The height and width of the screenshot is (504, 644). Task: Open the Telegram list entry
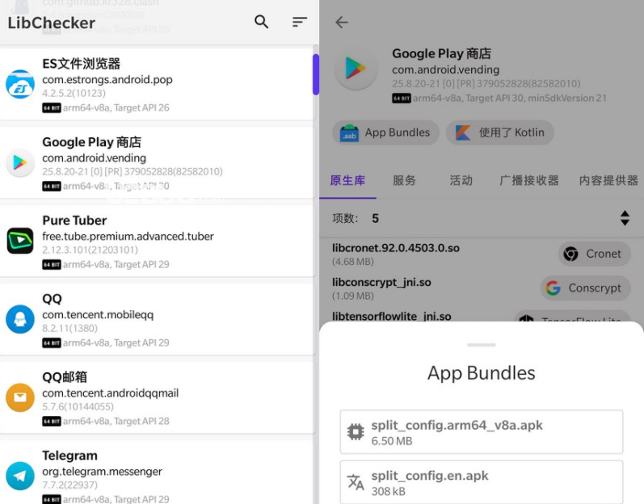(x=158, y=472)
